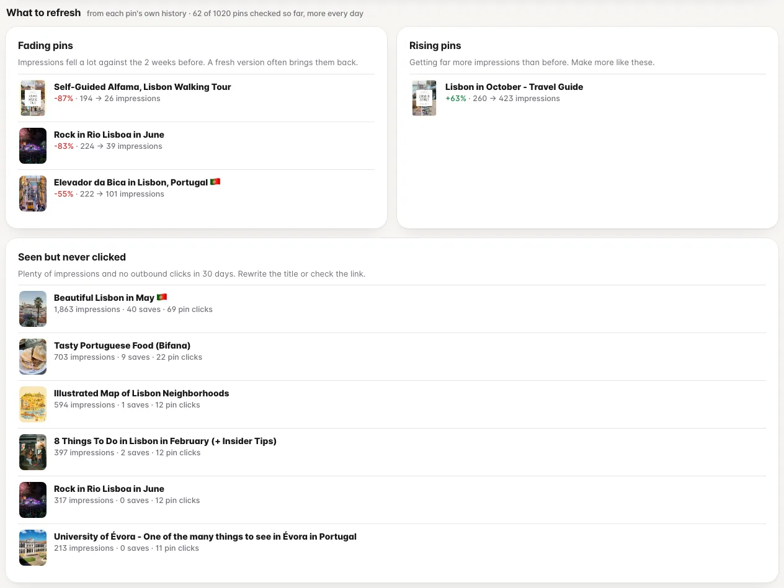Open Rock in Rio thumbnail under Fading pins
The image size is (784, 588).
pos(33,146)
